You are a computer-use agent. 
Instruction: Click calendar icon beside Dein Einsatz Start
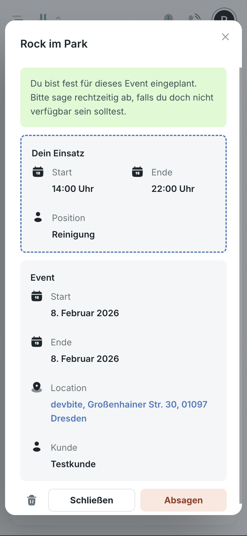pos(38,172)
